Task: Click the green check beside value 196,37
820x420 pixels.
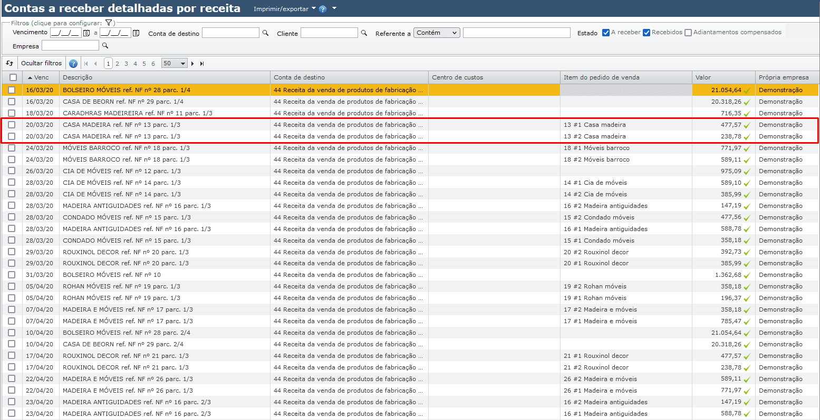Action: (x=747, y=298)
